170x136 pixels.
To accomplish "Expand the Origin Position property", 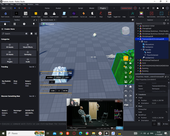I will (139, 100).
